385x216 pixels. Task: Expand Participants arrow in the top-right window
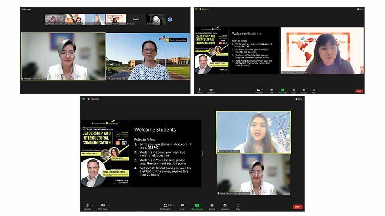(x=265, y=90)
